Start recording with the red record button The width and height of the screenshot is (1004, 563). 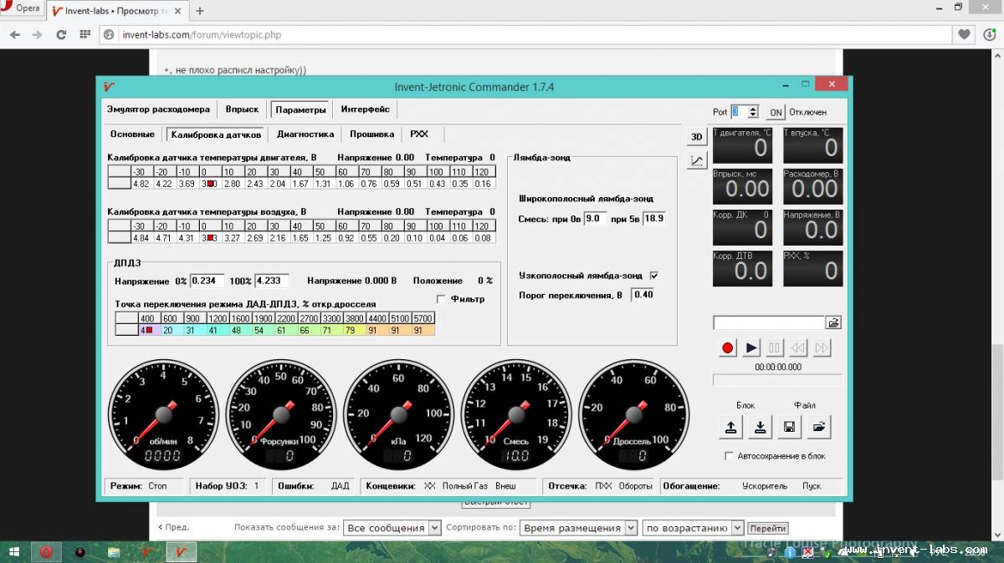click(727, 347)
